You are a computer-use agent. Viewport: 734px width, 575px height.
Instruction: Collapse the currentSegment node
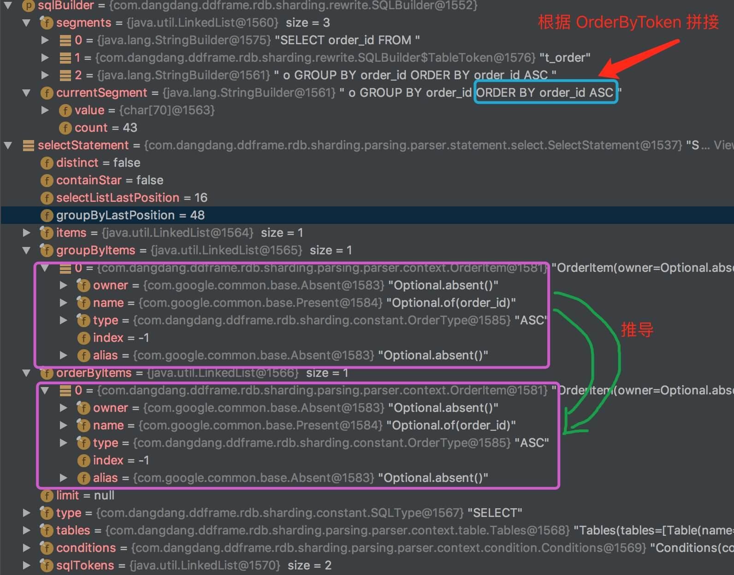[x=26, y=93]
